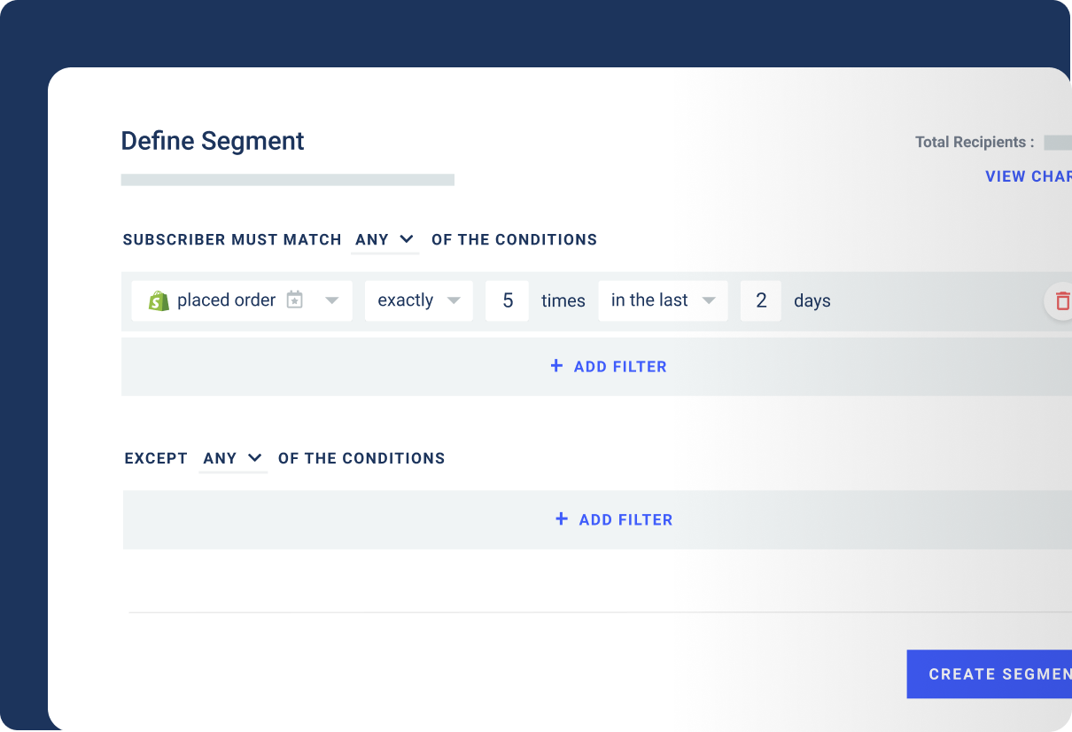Screen dimensions: 1072x732
Task: Add a filter under subscriber match conditions
Action: 608,366
